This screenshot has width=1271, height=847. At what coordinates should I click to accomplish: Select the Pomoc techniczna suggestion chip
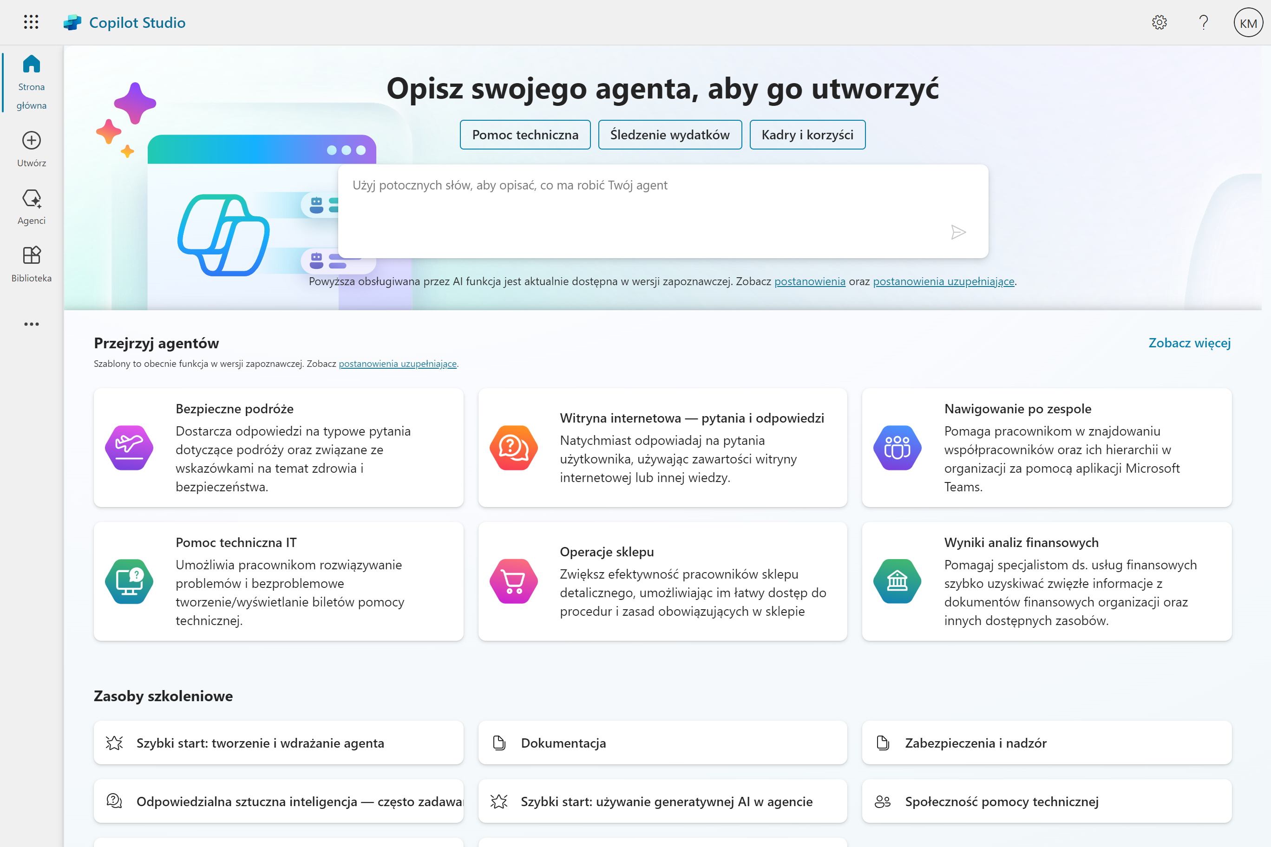coord(525,135)
